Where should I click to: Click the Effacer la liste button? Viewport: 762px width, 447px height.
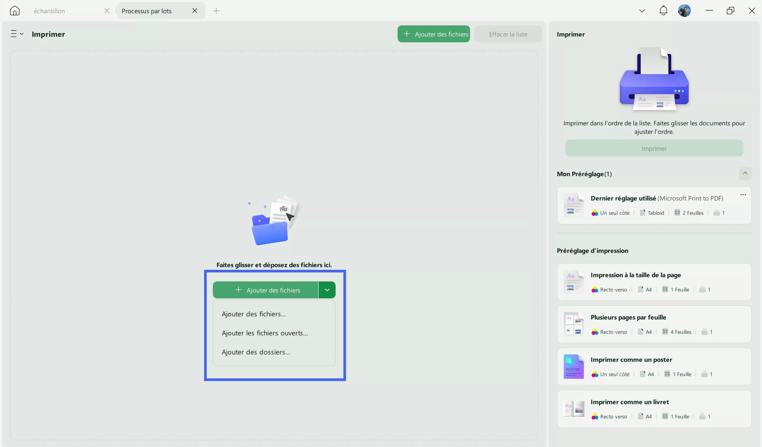click(508, 34)
